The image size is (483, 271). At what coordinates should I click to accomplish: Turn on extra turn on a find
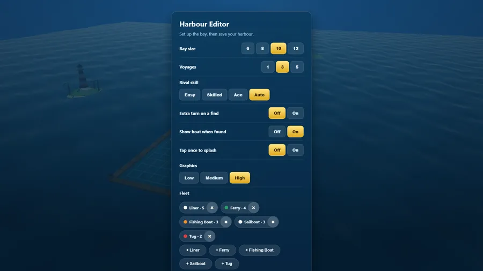tap(295, 113)
